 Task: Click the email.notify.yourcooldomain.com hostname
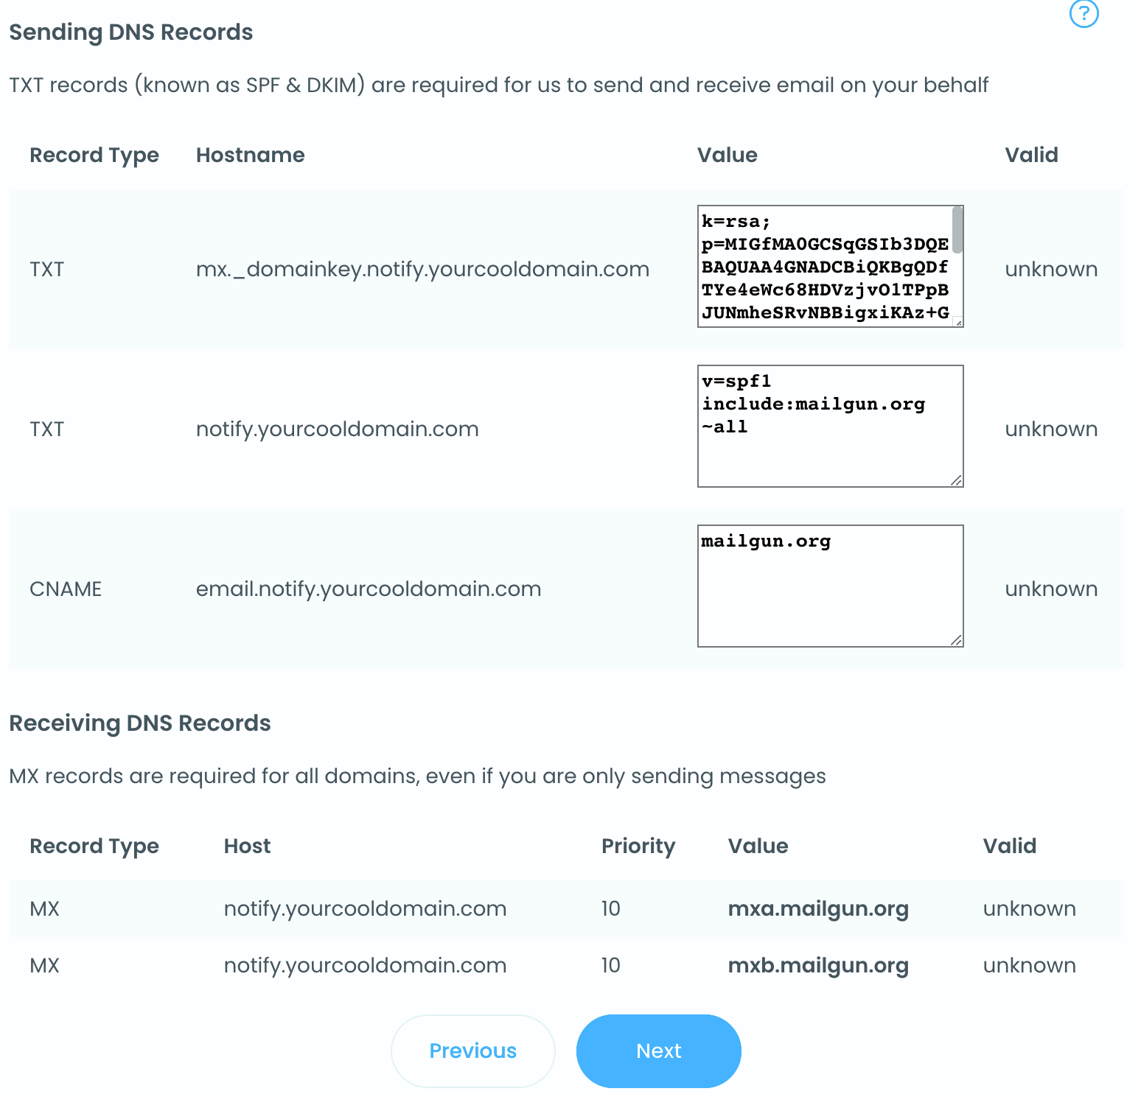(x=369, y=589)
